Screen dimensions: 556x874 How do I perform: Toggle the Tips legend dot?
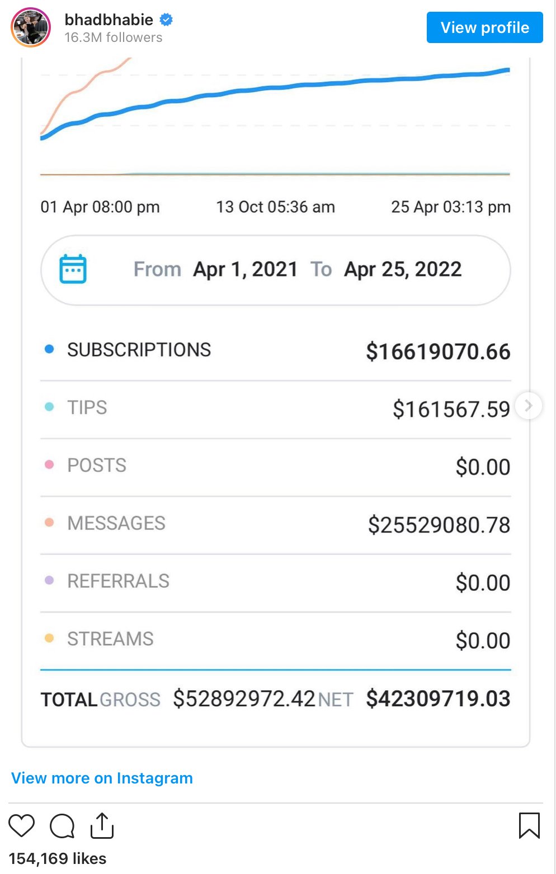point(49,407)
